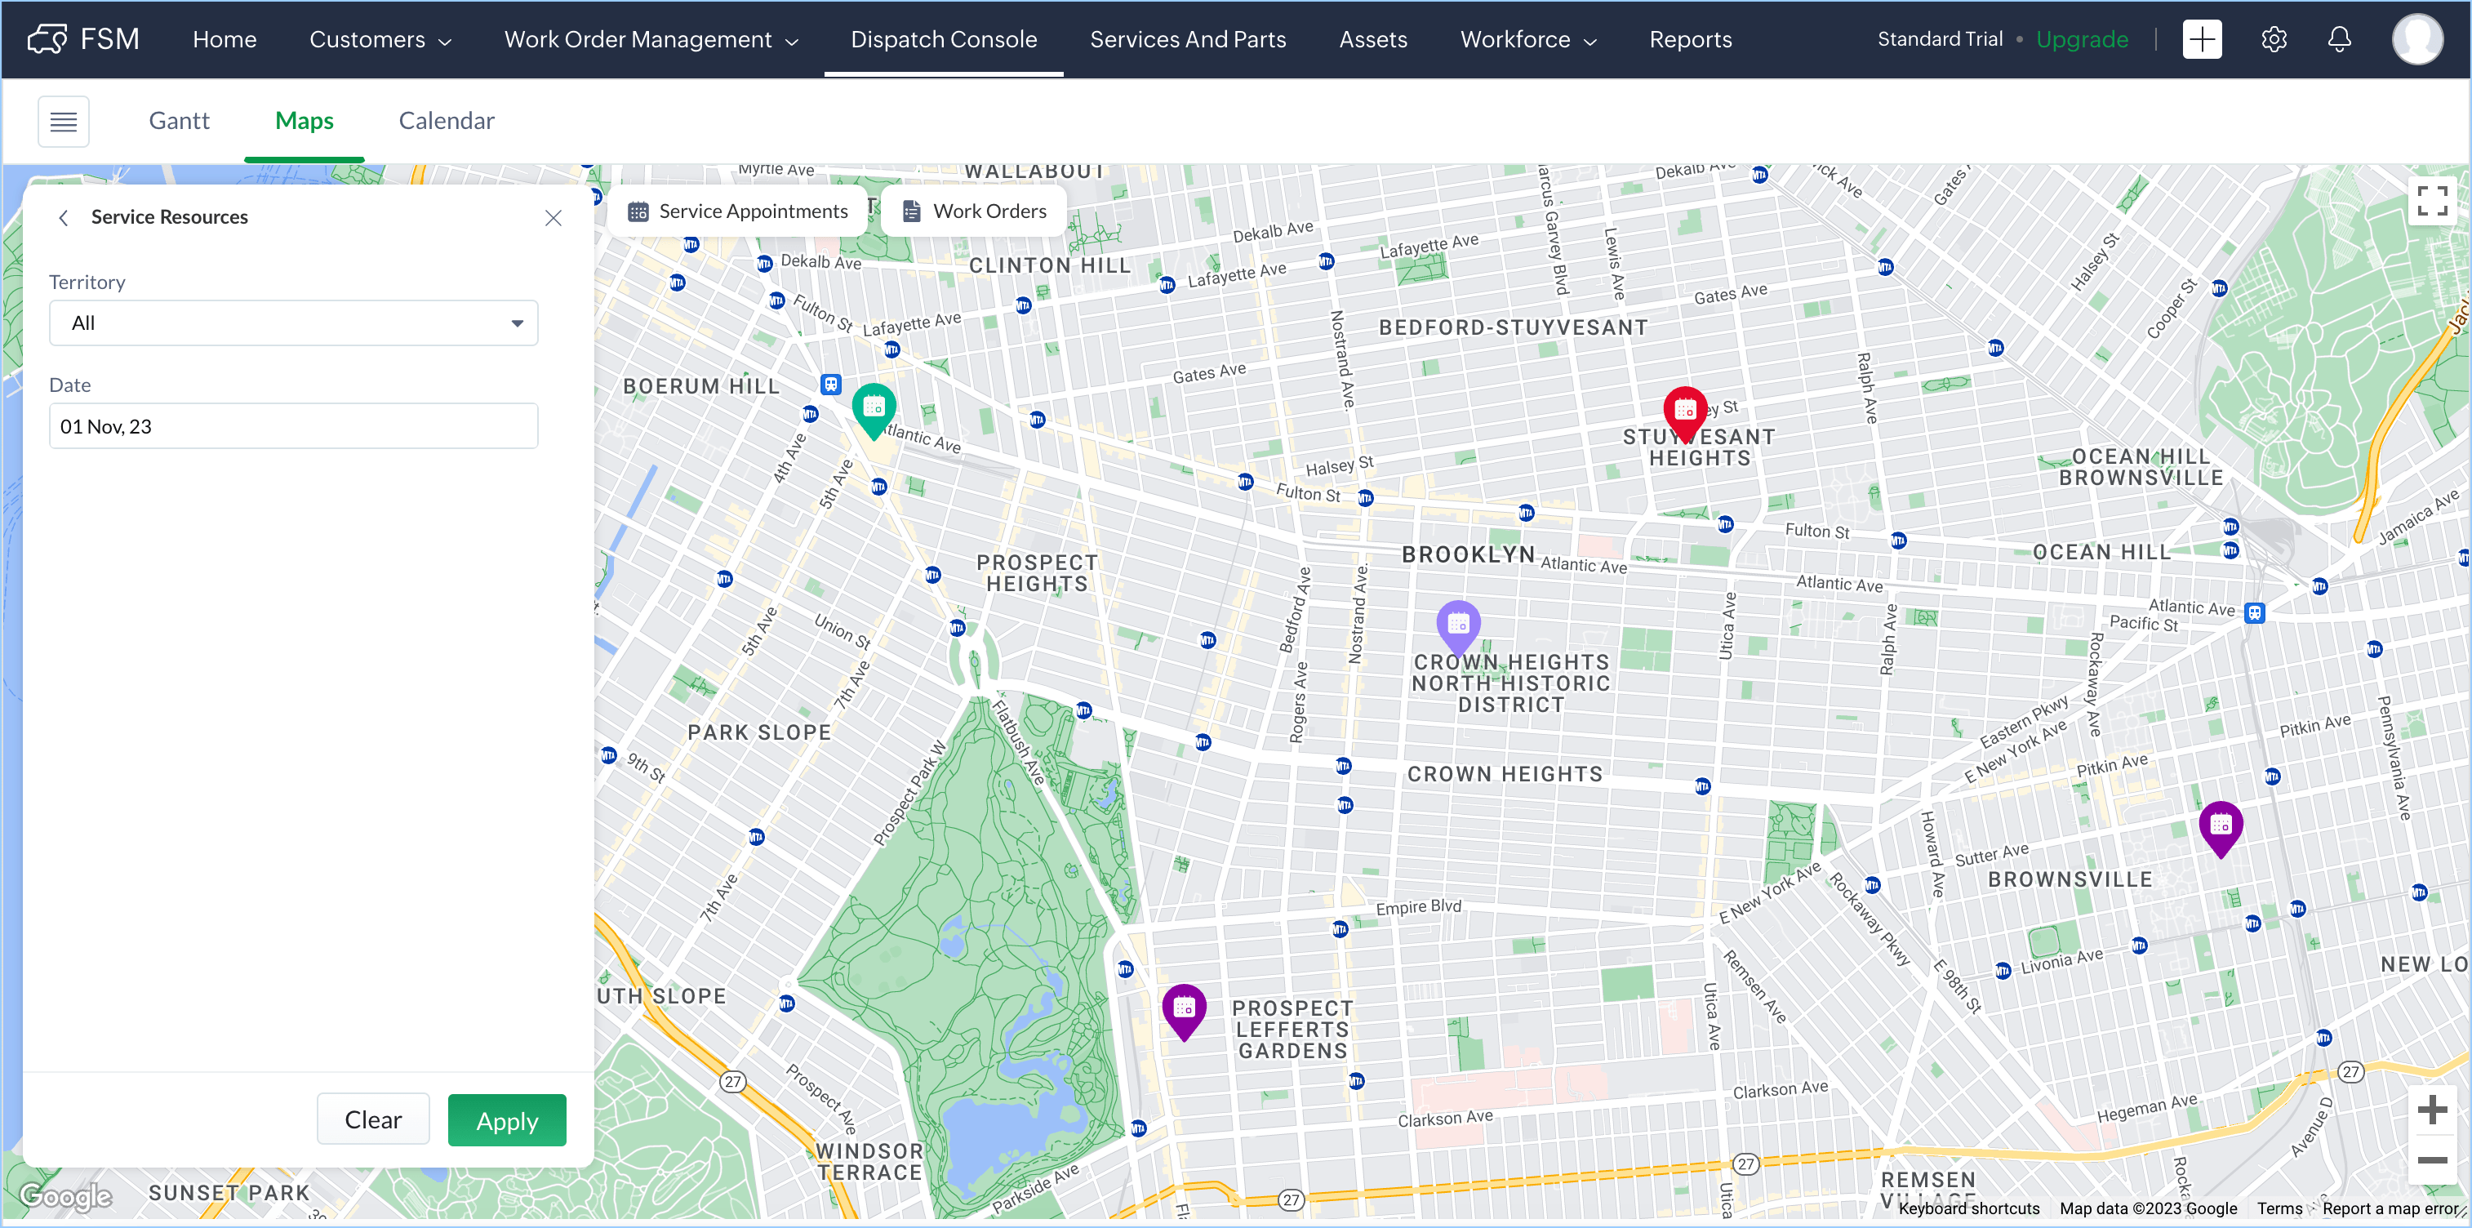Expand the Customers menu
This screenshot has width=2472, height=1228.
[x=380, y=39]
